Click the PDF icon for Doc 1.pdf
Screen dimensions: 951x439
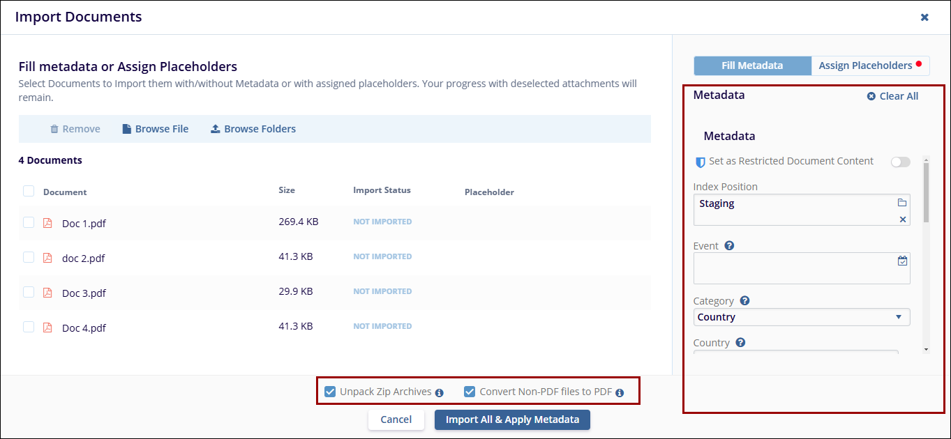[48, 223]
